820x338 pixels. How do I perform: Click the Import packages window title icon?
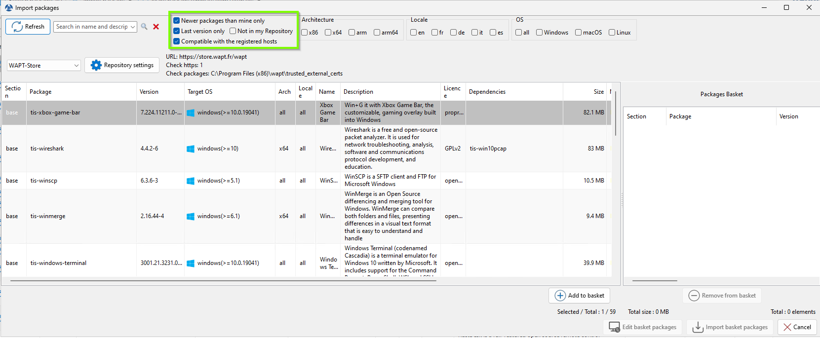(8, 7)
